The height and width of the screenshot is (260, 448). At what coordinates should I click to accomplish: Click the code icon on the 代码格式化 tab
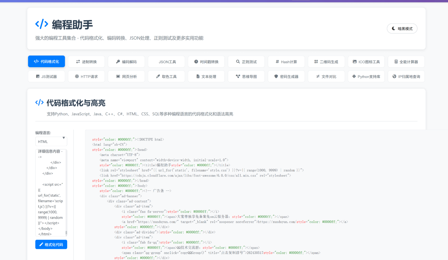click(36, 61)
